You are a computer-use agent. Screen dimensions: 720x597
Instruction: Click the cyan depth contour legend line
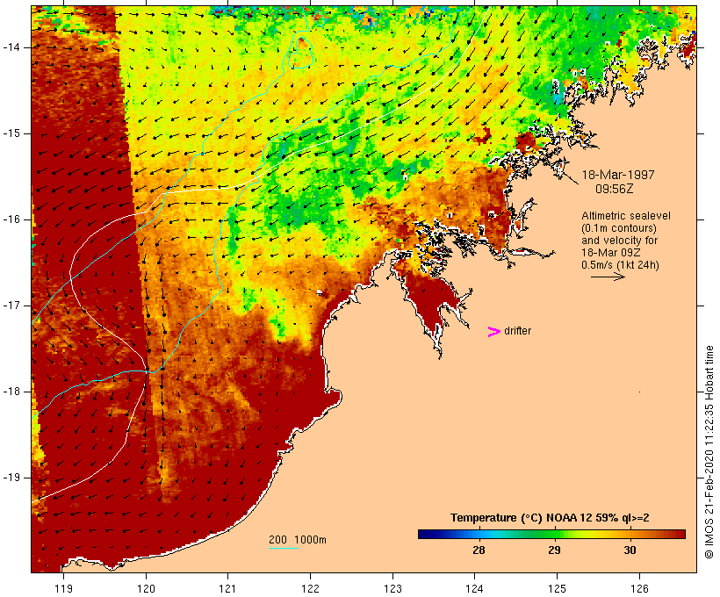tap(284, 548)
